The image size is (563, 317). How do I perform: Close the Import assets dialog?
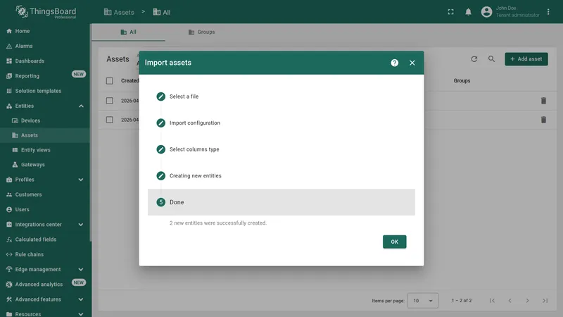pyautogui.click(x=412, y=63)
